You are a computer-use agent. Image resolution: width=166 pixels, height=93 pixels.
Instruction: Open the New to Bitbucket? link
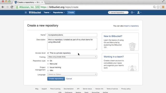(113, 36)
